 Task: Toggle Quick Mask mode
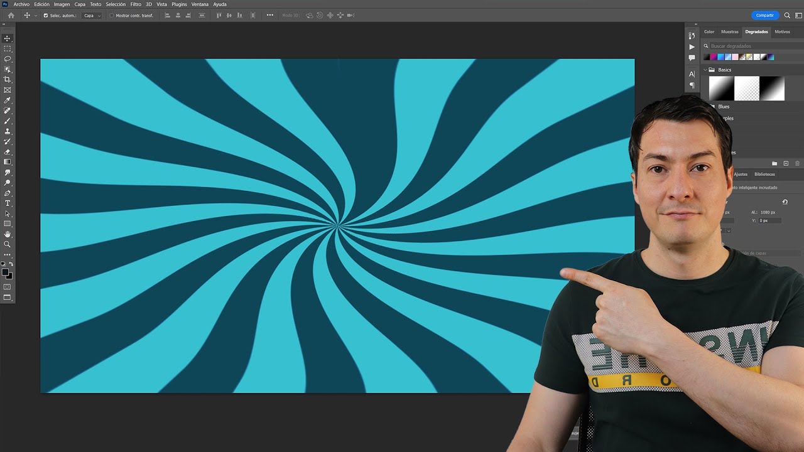tap(8, 287)
